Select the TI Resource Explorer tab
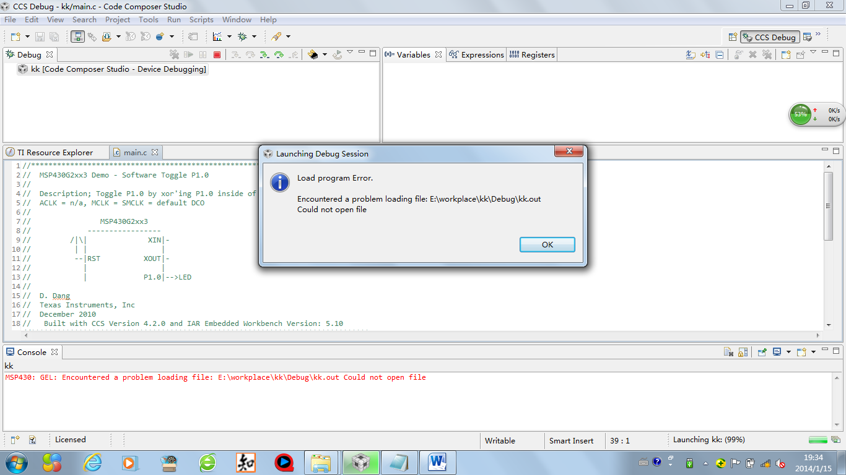This screenshot has height=475, width=846. (50, 152)
